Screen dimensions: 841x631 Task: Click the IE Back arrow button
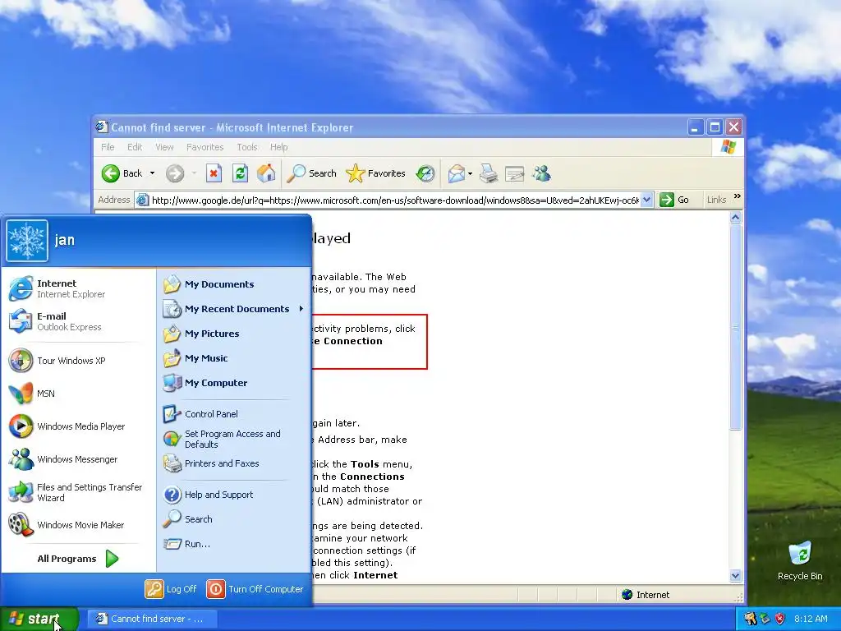click(122, 173)
